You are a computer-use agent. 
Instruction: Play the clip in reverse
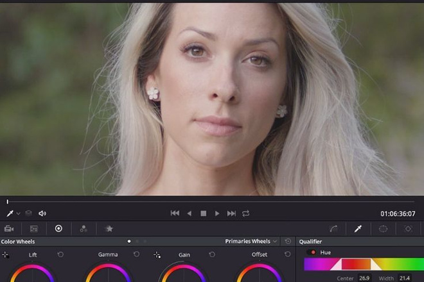(190, 213)
